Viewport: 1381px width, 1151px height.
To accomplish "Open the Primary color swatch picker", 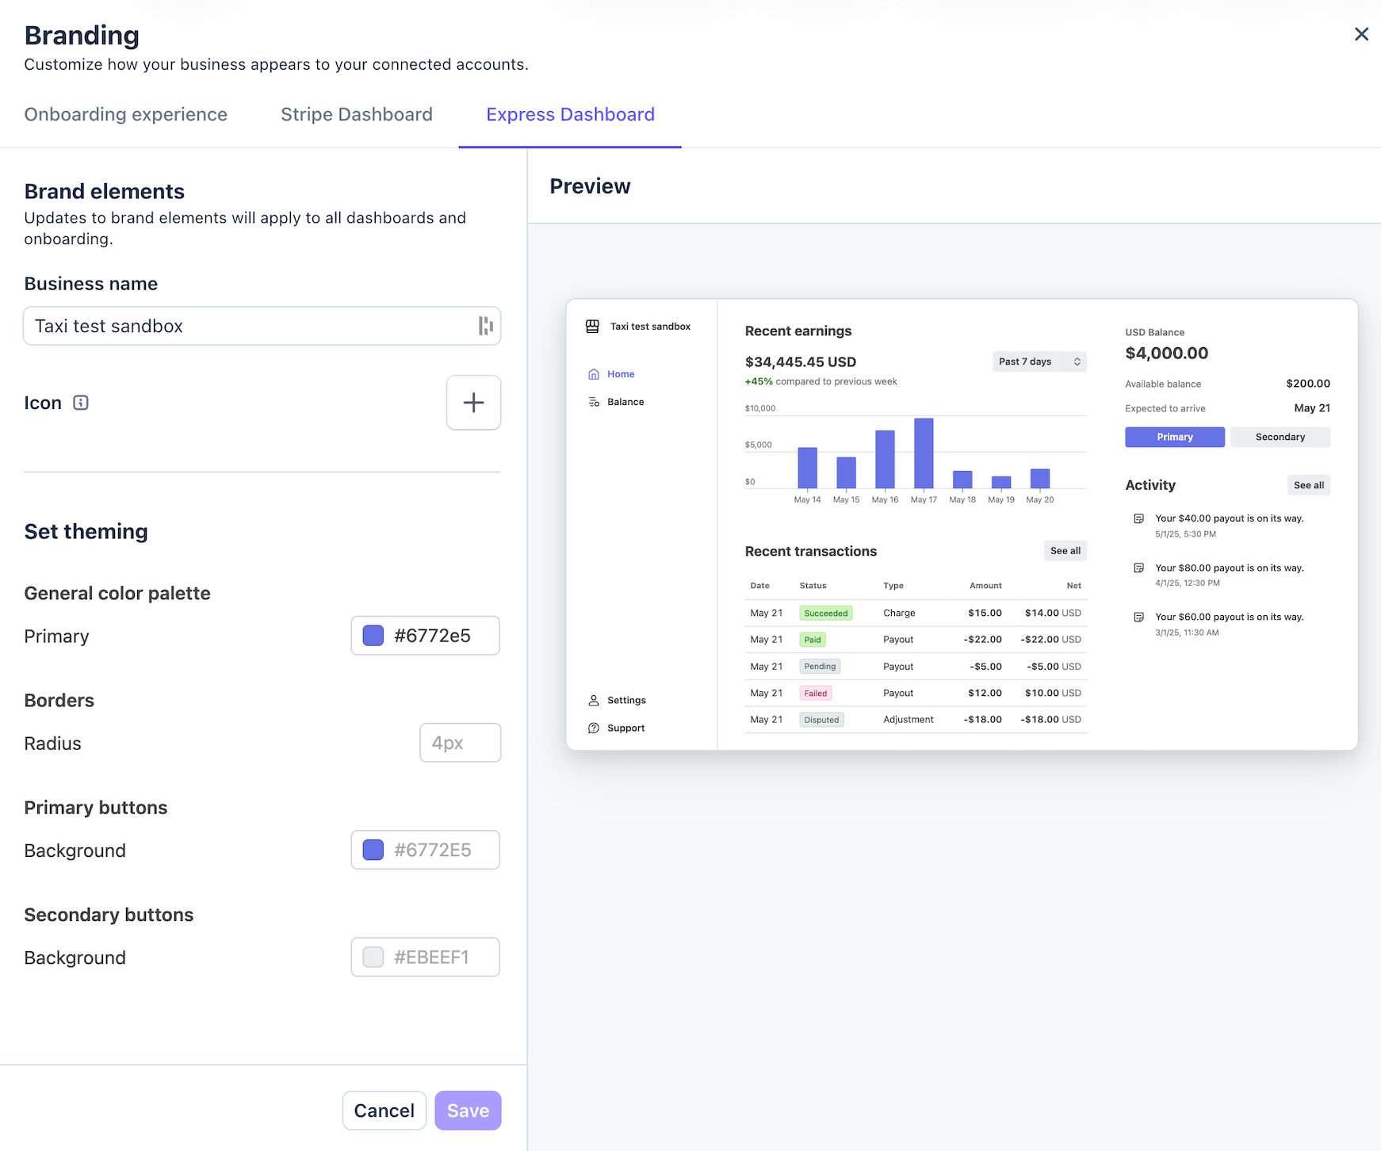I will [x=373, y=636].
